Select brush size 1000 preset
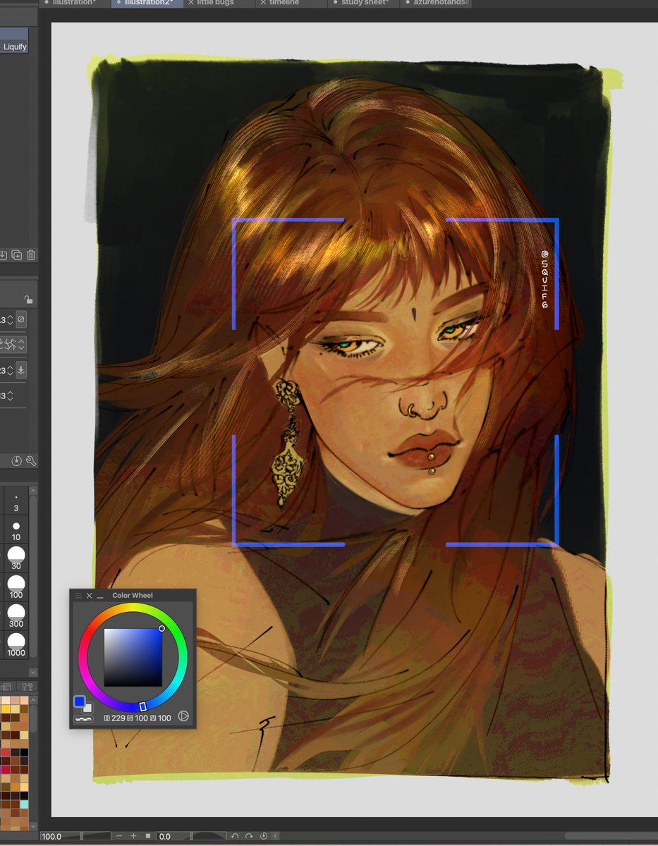Image resolution: width=658 pixels, height=846 pixels. pyautogui.click(x=16, y=646)
